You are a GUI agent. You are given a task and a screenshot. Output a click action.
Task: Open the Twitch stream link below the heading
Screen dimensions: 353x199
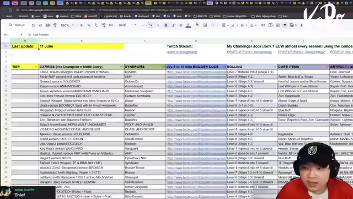point(181,52)
